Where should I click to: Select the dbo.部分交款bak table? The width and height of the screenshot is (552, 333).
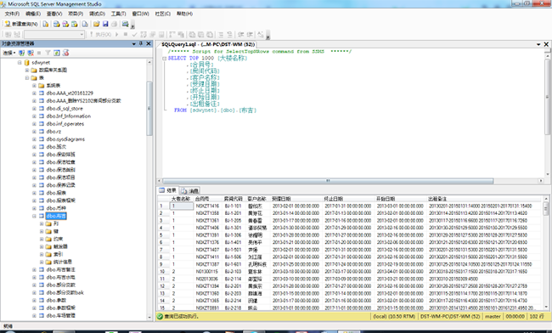coord(65,293)
